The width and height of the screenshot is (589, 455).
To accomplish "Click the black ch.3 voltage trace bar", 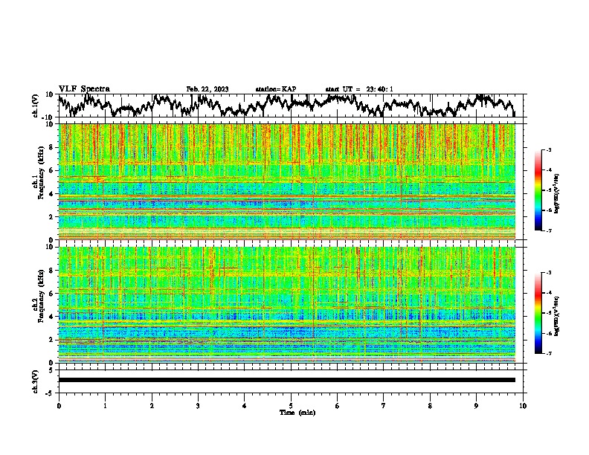I will click(286, 380).
